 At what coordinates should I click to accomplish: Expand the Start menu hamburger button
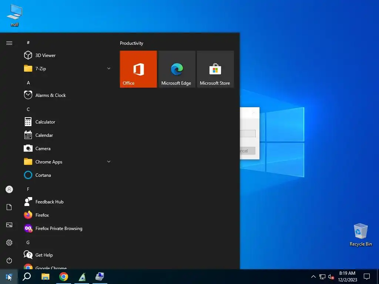(9, 43)
